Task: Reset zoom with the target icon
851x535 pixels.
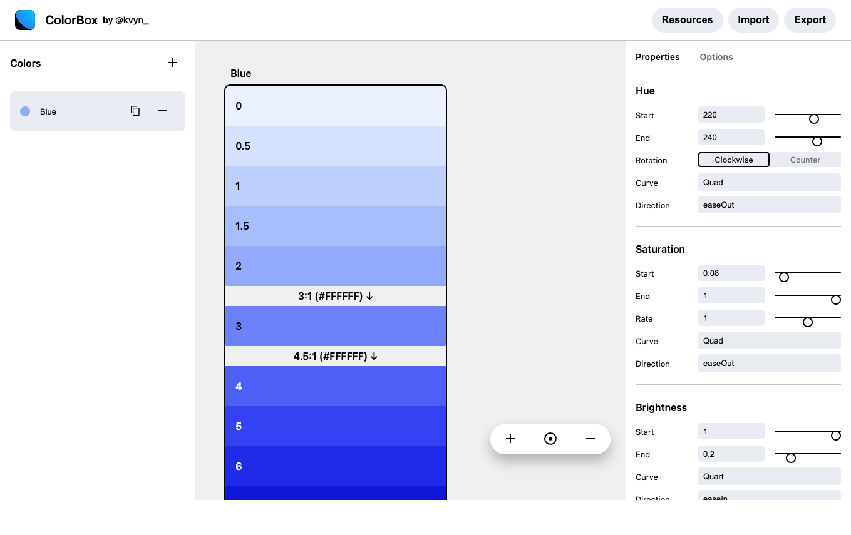Action: 550,439
